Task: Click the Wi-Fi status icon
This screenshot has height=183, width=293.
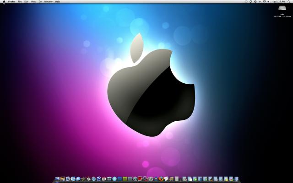Action: click(x=265, y=1)
